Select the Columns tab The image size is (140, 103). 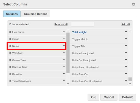[x=12, y=14]
